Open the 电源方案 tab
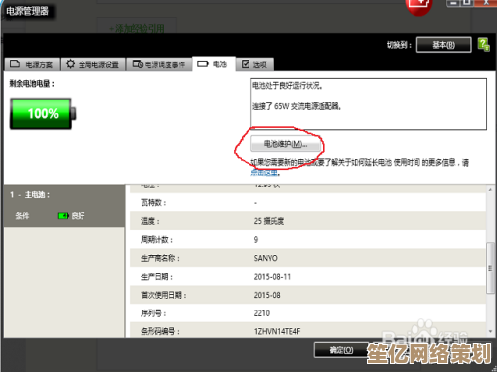 [32, 64]
